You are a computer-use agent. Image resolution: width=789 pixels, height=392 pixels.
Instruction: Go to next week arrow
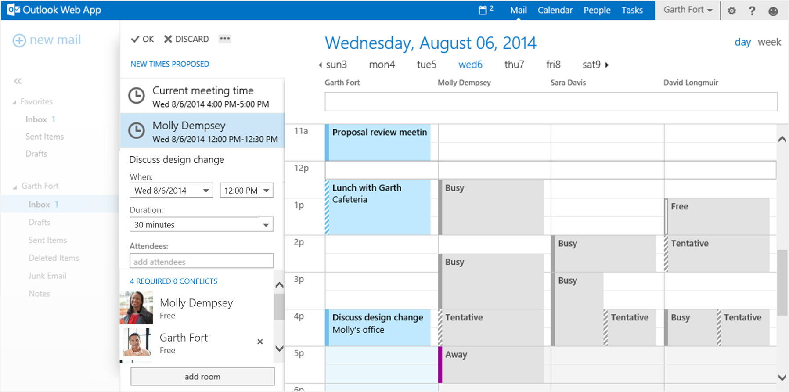(607, 65)
